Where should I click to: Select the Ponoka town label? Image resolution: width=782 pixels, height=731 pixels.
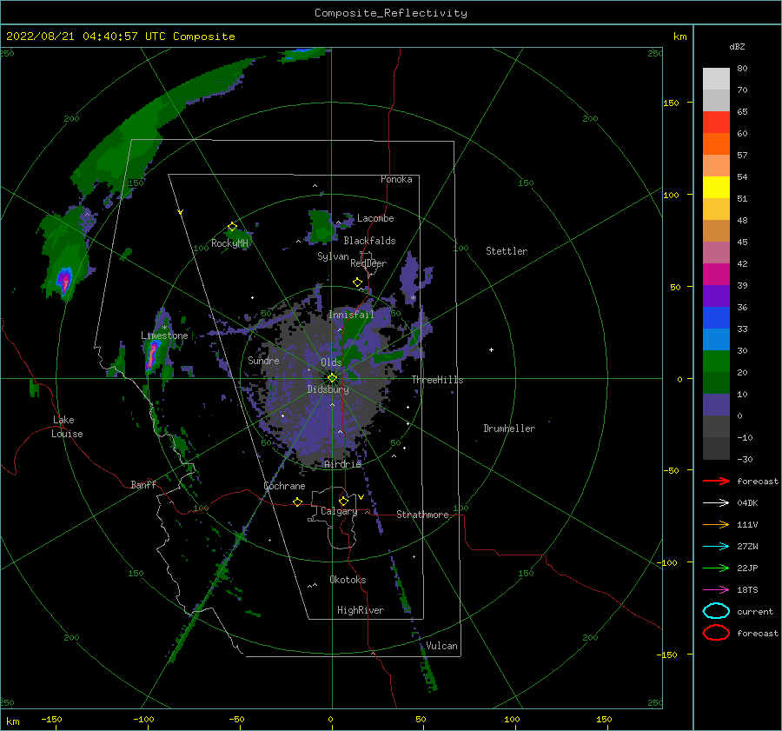point(396,179)
